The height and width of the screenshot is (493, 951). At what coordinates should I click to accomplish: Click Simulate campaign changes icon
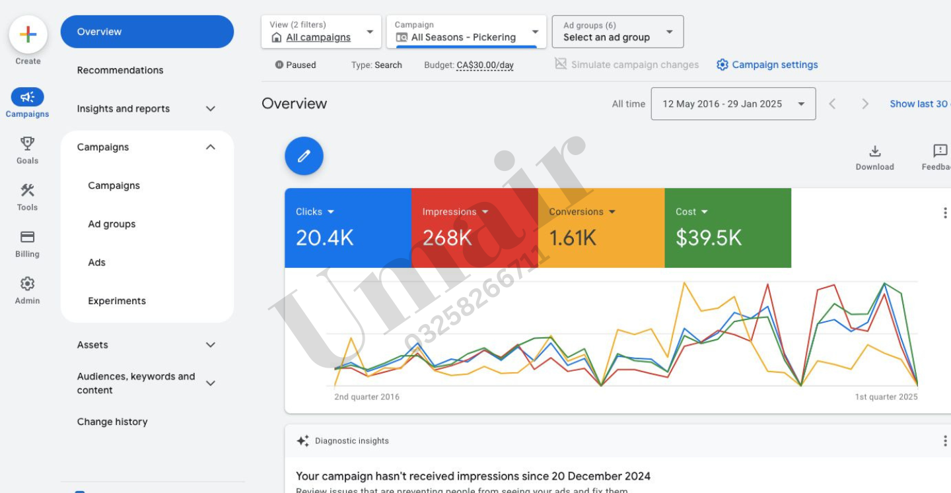click(561, 64)
